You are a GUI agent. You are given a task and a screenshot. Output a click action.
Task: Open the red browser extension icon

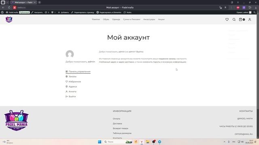pos(238,8)
